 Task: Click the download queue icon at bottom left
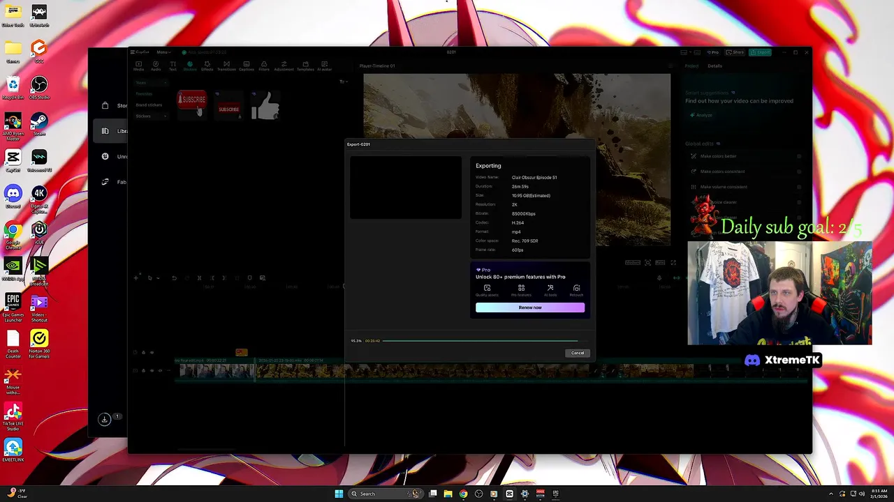[x=104, y=419]
